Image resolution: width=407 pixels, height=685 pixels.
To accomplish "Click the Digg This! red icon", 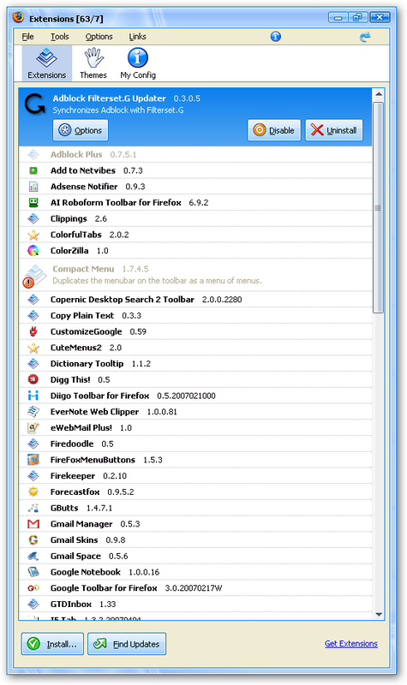I will (x=33, y=379).
